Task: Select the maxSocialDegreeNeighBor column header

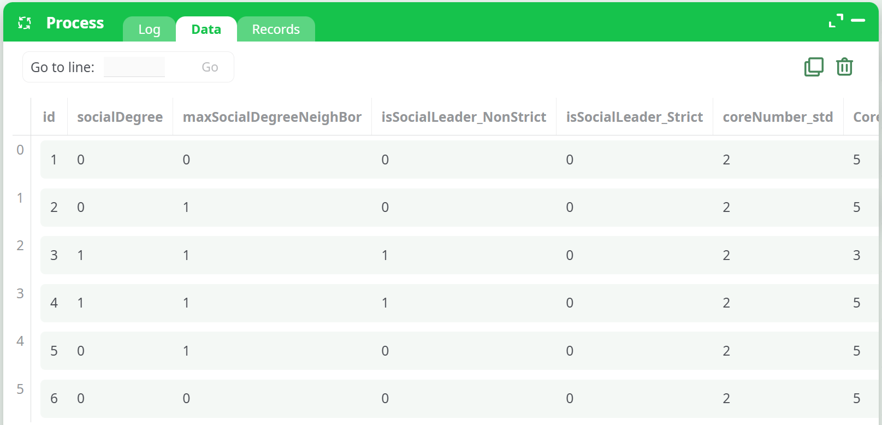Action: pos(272,117)
